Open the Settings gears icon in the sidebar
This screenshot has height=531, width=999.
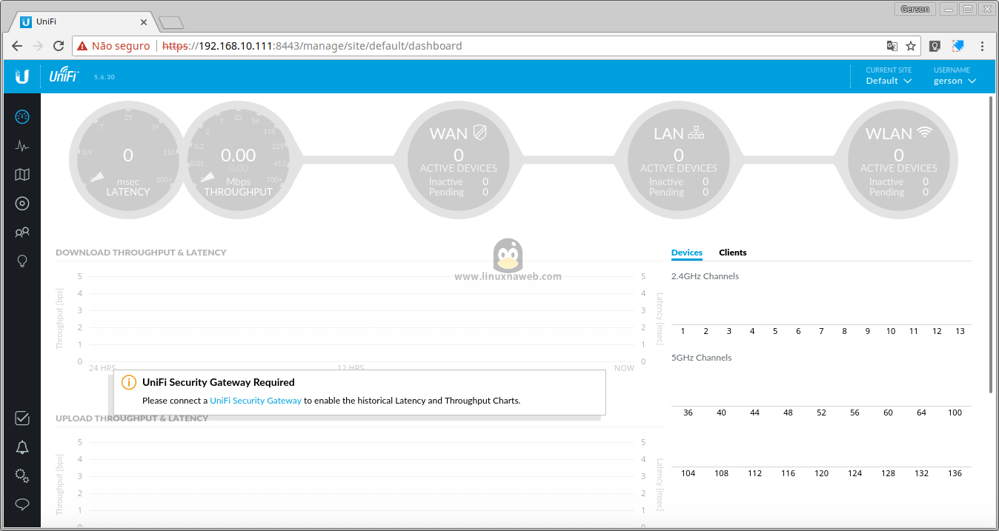pos(22,475)
